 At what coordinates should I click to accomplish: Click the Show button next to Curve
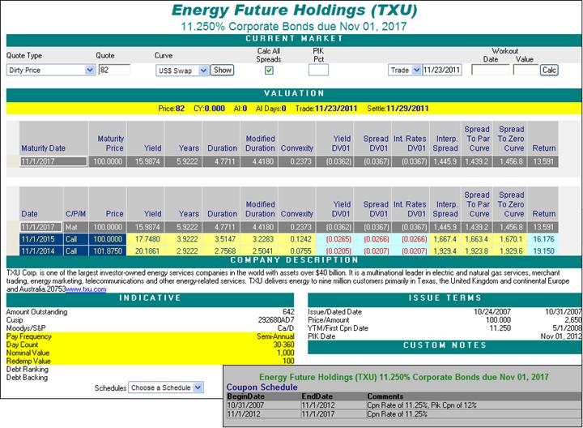pos(223,70)
